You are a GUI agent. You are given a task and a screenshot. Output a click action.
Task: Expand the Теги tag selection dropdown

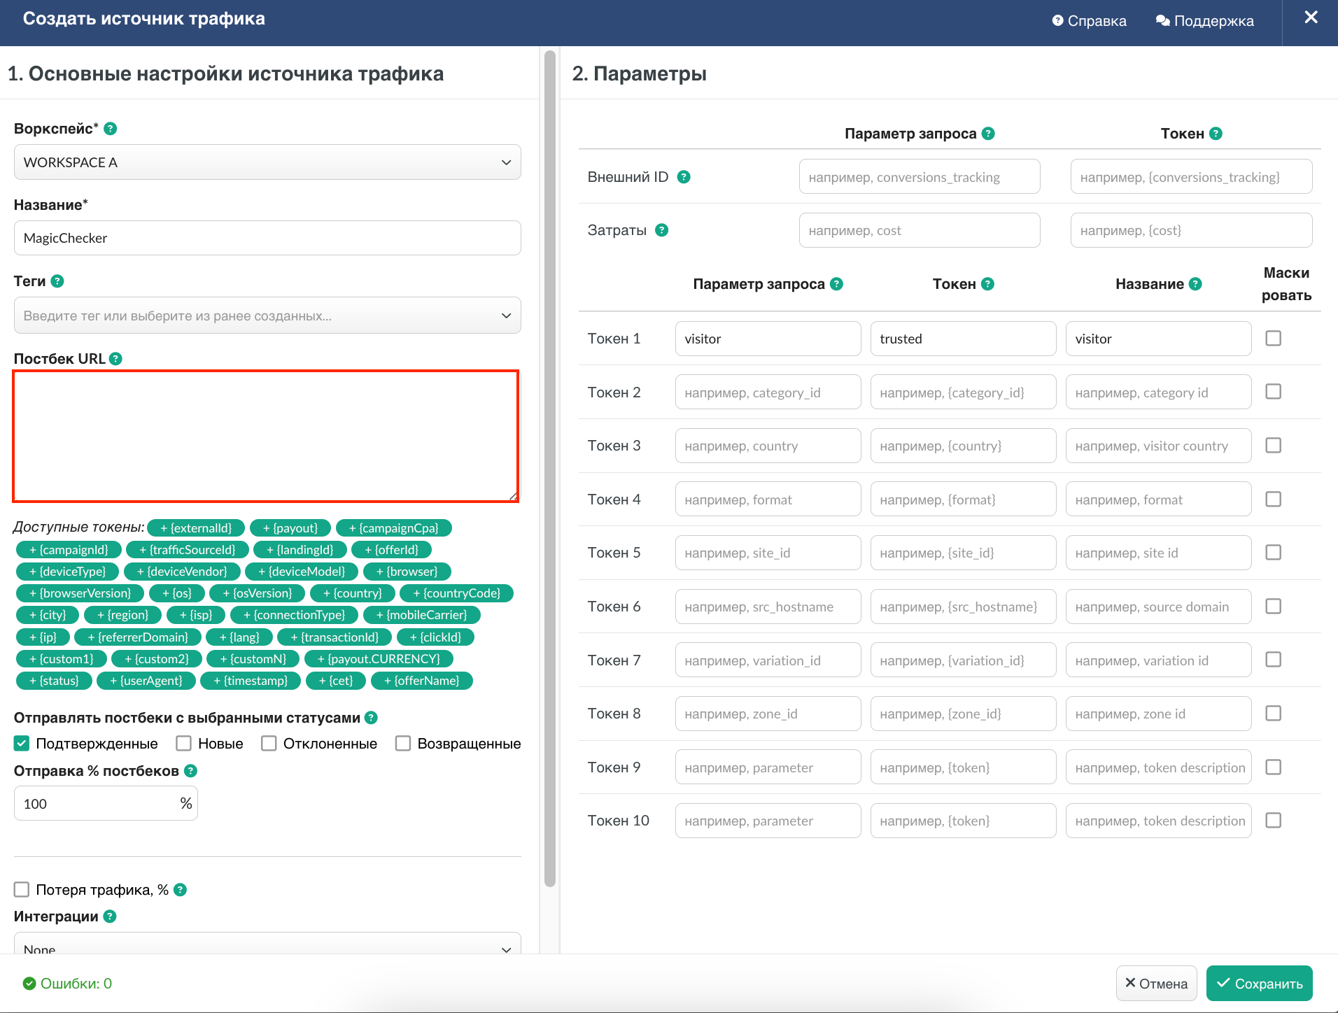coord(267,316)
